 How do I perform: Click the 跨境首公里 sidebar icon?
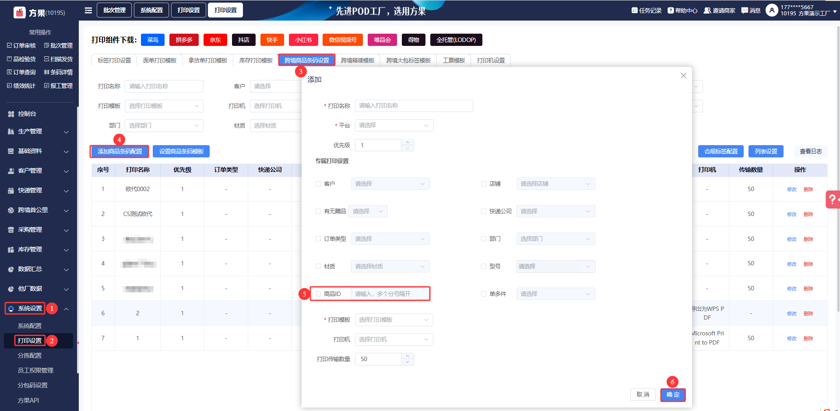click(11, 210)
